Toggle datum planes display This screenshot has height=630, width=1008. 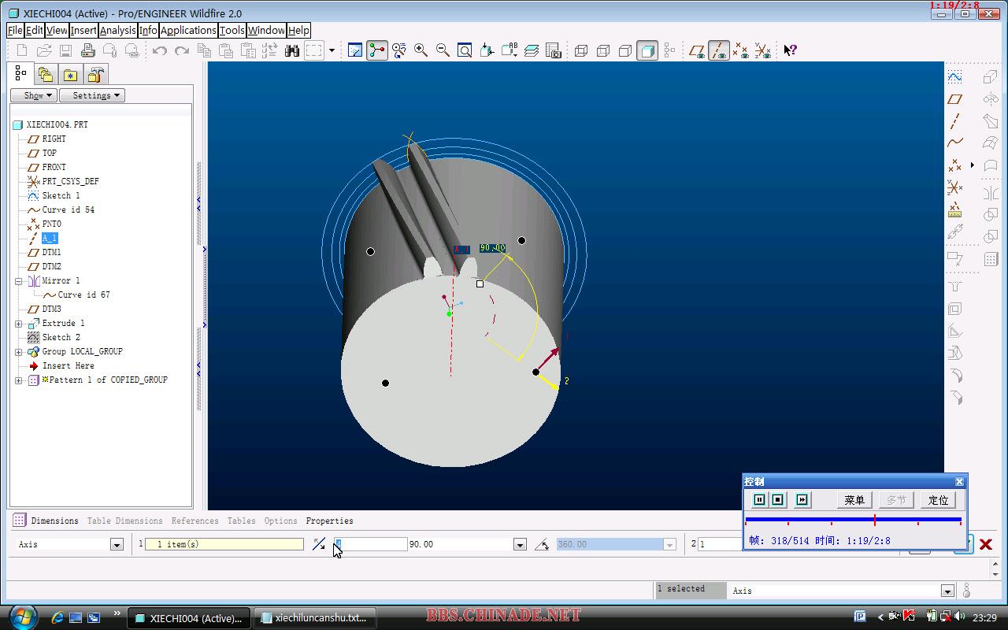pos(697,50)
